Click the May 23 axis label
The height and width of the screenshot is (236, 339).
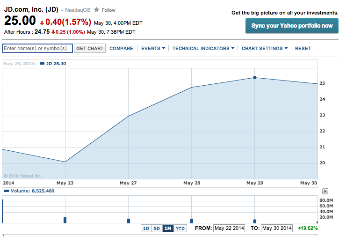pos(65,183)
